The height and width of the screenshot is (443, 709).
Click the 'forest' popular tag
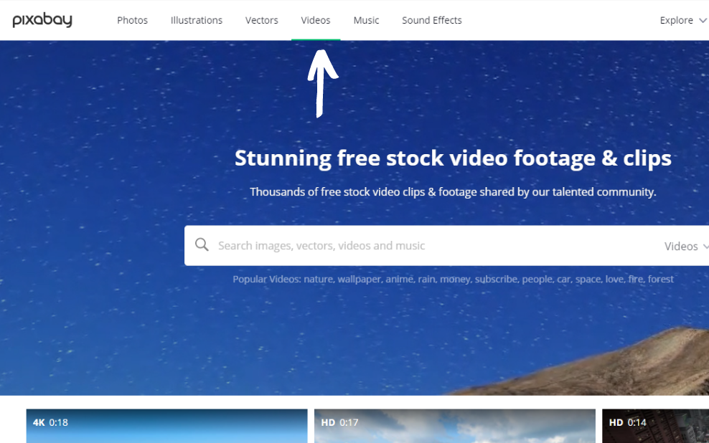(x=660, y=279)
